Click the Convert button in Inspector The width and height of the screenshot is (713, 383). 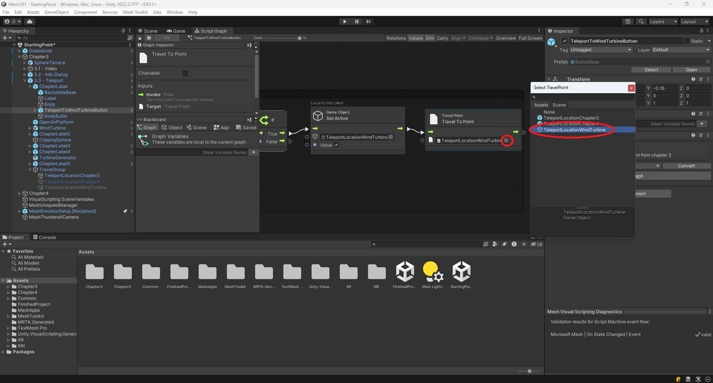[686, 166]
